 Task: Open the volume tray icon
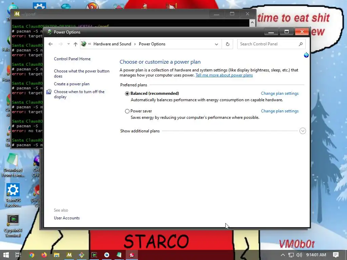pos(299,255)
